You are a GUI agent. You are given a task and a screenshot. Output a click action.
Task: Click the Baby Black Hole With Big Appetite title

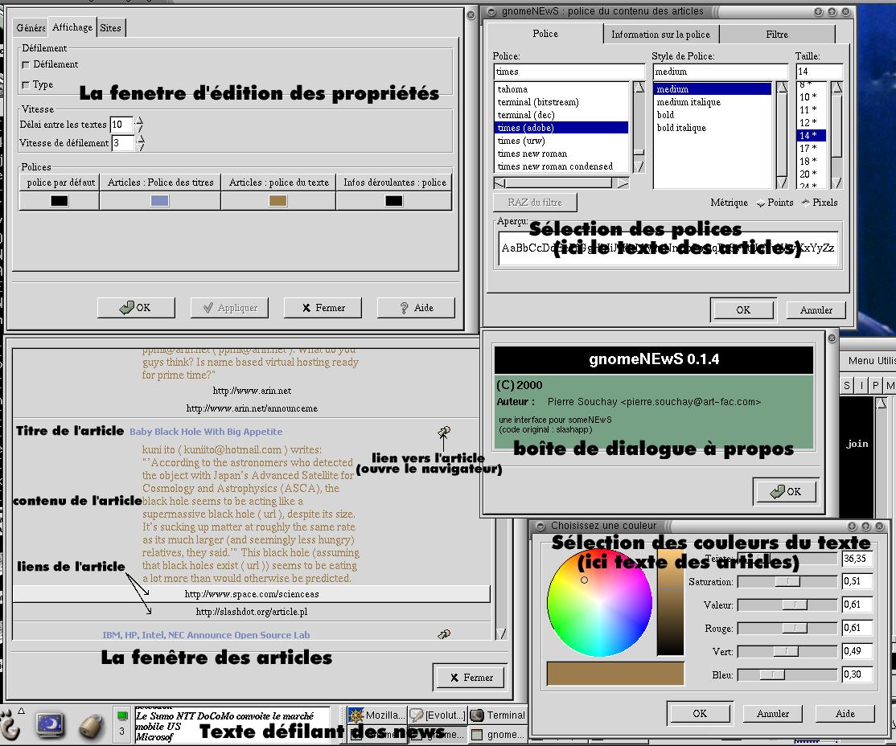coord(206,432)
